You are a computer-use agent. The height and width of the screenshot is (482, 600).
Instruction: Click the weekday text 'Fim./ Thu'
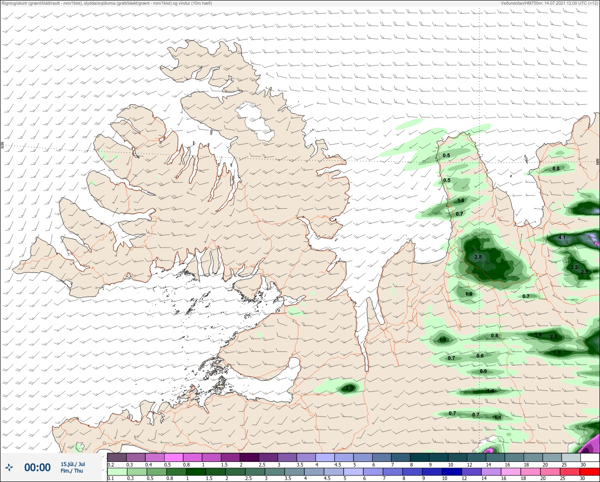pos(72,471)
